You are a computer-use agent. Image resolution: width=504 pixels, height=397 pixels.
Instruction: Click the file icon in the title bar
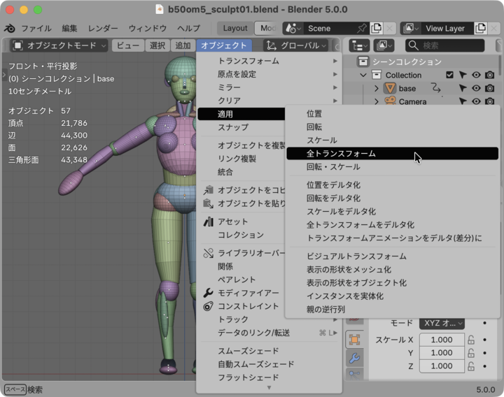click(159, 9)
